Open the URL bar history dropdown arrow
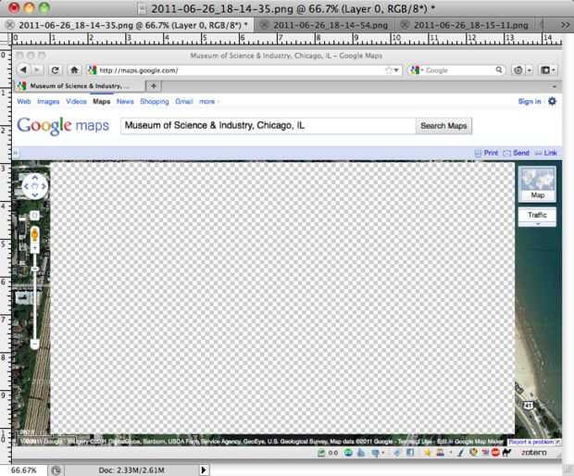This screenshot has width=574, height=476. 396,70
